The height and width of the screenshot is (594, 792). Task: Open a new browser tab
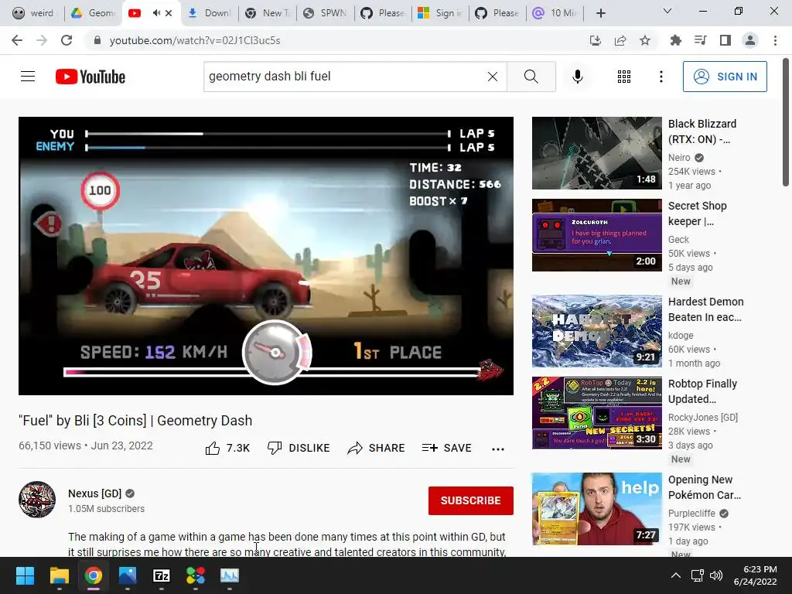coord(600,13)
